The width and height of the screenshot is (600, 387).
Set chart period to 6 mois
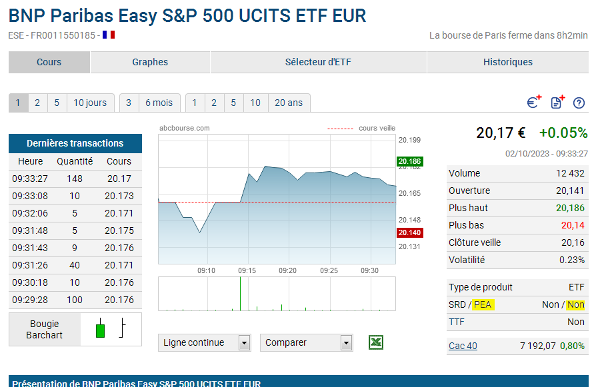pyautogui.click(x=159, y=103)
